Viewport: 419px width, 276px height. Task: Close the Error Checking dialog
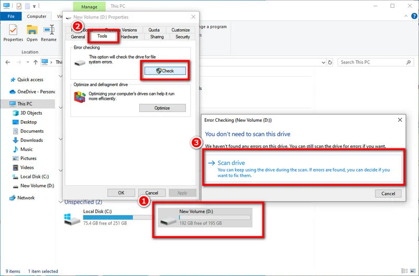click(x=400, y=120)
